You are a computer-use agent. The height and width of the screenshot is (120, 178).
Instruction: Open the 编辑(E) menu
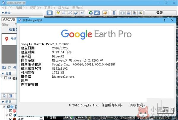[21, 8]
